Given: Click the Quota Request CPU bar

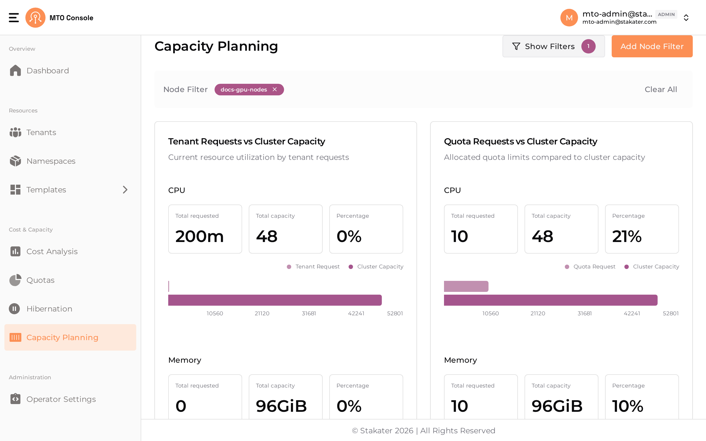Looking at the screenshot, I should [x=466, y=286].
